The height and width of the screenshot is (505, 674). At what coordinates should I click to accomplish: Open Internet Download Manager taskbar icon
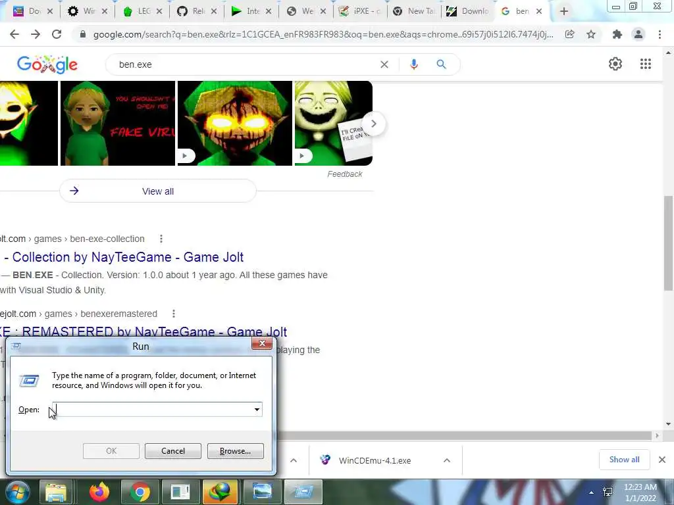click(x=220, y=492)
